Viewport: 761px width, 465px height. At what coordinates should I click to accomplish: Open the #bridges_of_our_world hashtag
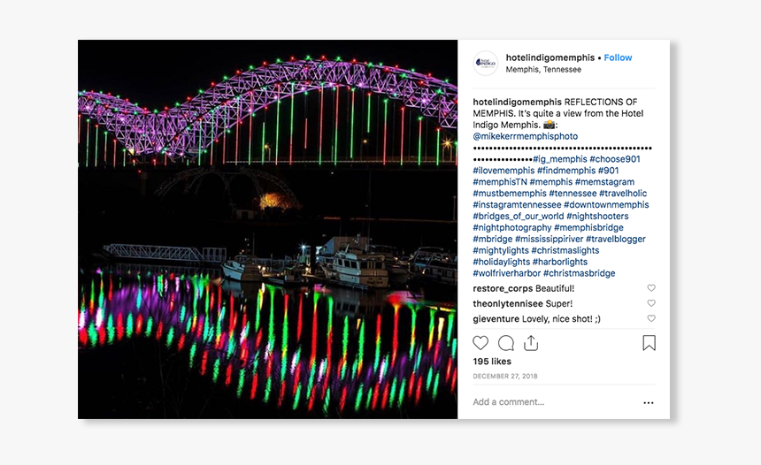click(x=519, y=217)
